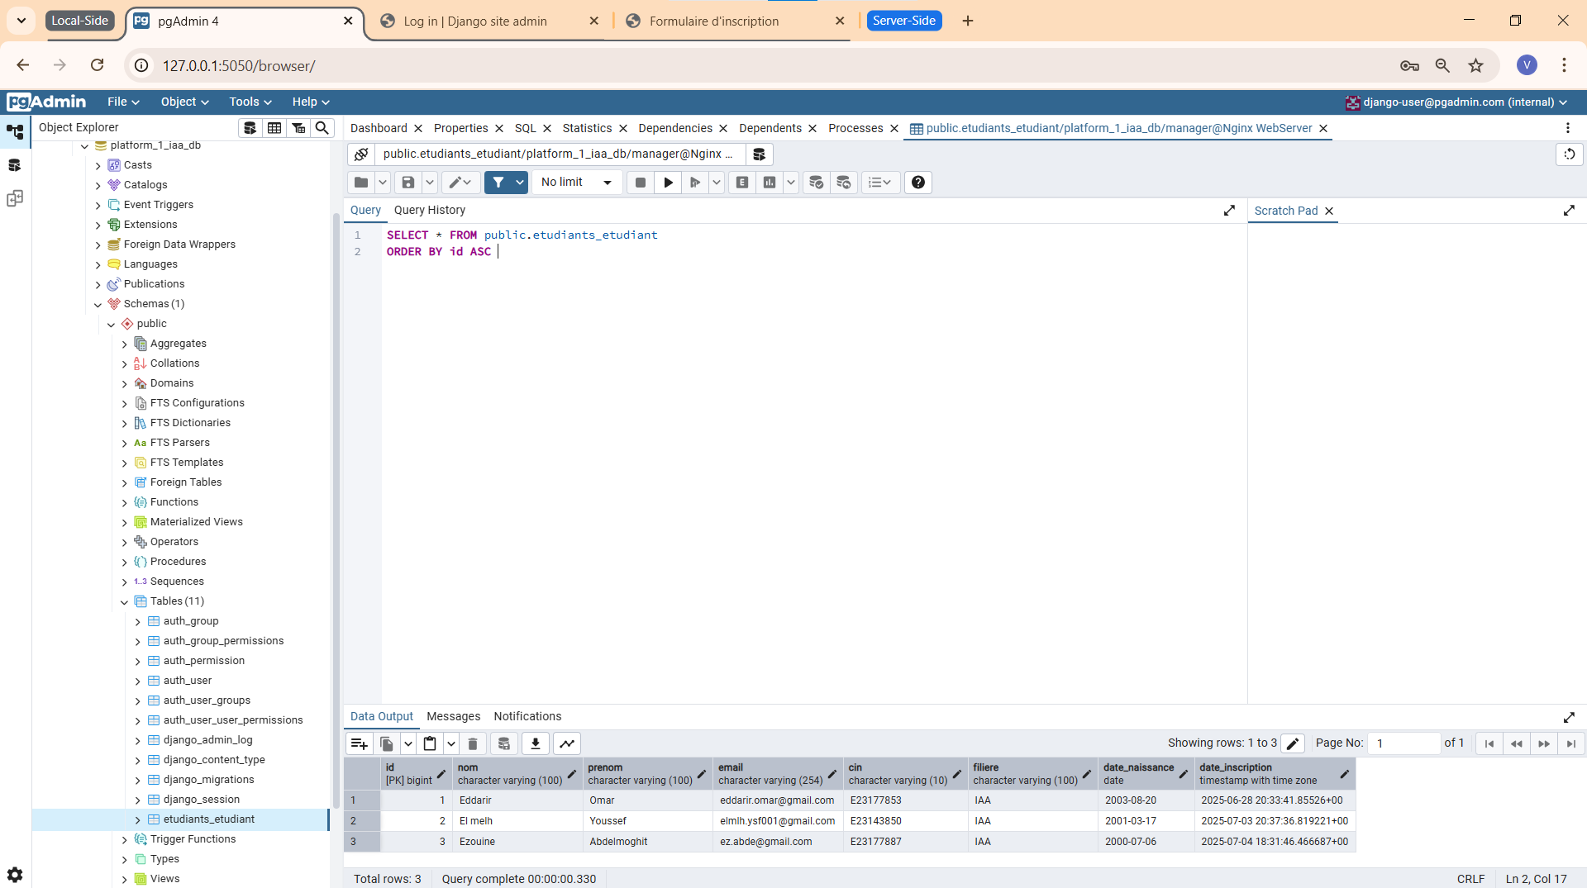Screen dimensions: 1587x888
Task: Click the Commit transaction icon
Action: [816, 183]
